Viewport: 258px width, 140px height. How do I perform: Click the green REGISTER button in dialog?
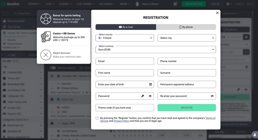point(187,108)
